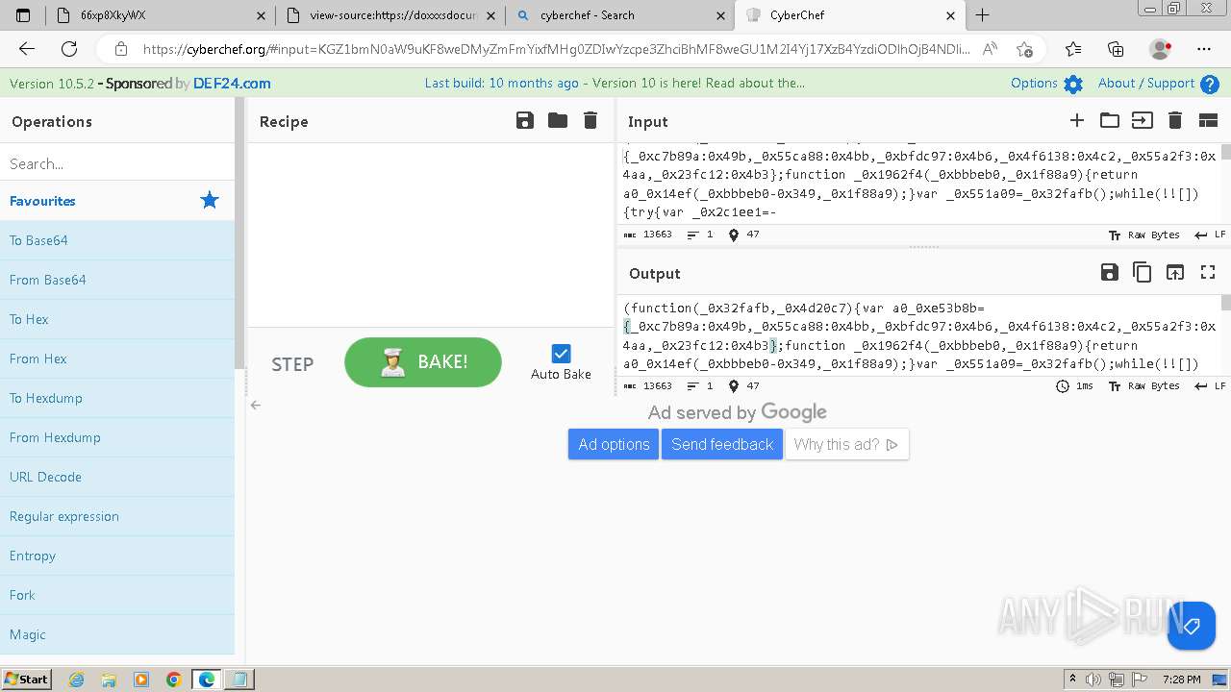Select the From Hex operation
The image size is (1231, 692).
[x=117, y=358]
